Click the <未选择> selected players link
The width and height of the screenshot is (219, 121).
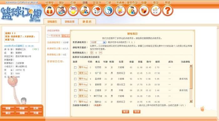[x=98, y=105]
